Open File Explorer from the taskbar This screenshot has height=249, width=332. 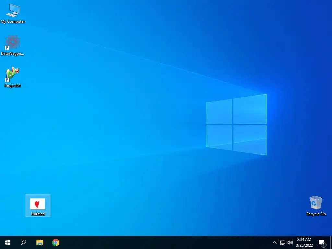40,243
